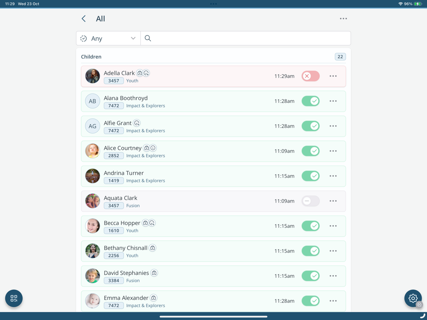Tap the search magnifier icon
This screenshot has width=427, height=320.
click(148, 38)
